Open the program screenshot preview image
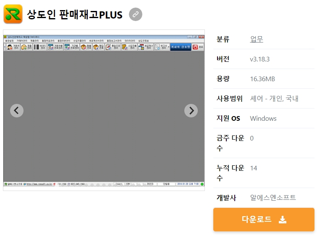 [104, 110]
